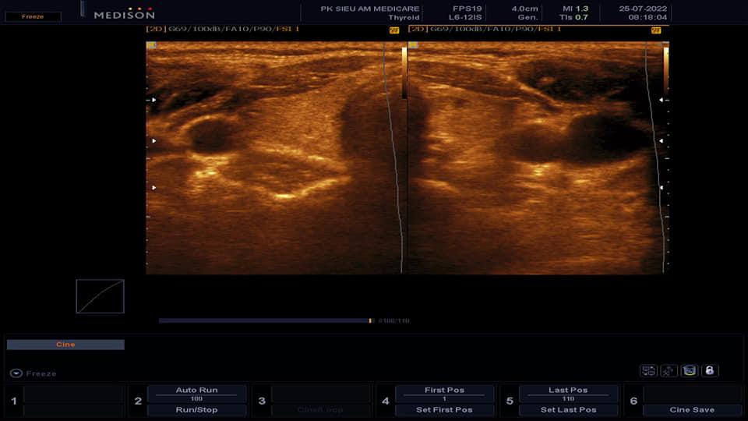Click soft key number 2 label
748x421 pixels.
tap(138, 401)
